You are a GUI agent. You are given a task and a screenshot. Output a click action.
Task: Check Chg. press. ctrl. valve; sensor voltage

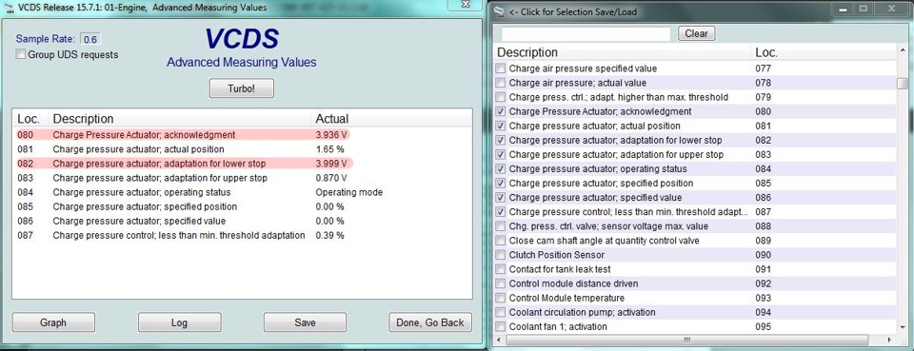click(500, 225)
